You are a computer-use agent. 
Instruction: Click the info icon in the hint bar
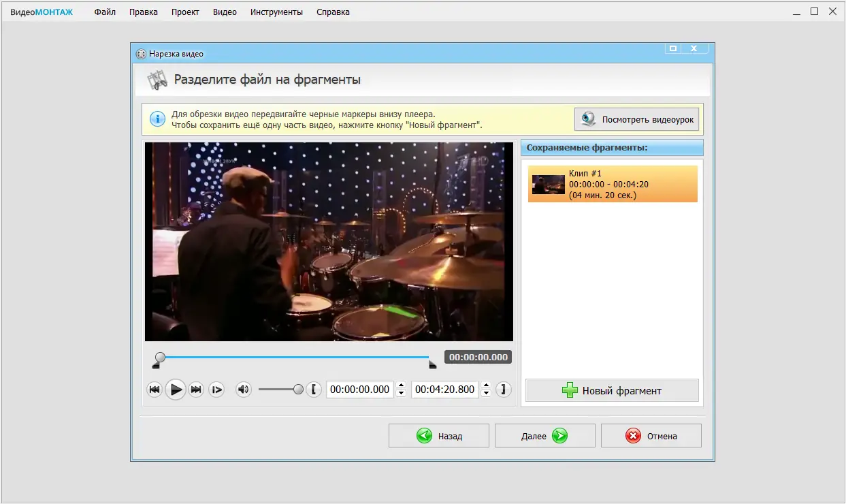pyautogui.click(x=157, y=119)
